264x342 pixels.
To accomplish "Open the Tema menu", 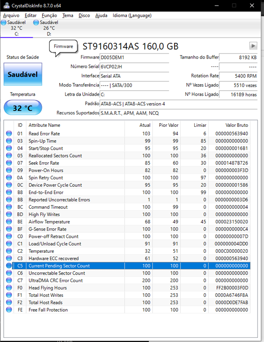I will [x=68, y=15].
